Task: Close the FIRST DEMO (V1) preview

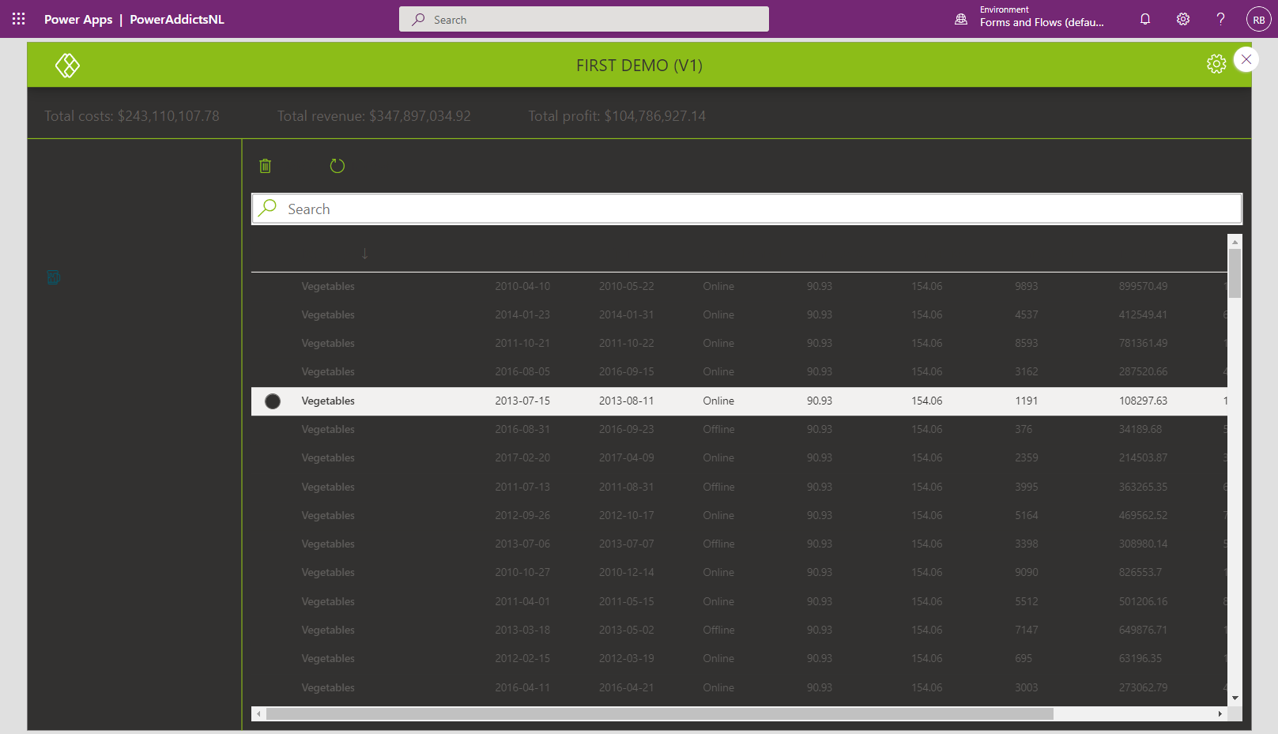Action: coord(1246,58)
